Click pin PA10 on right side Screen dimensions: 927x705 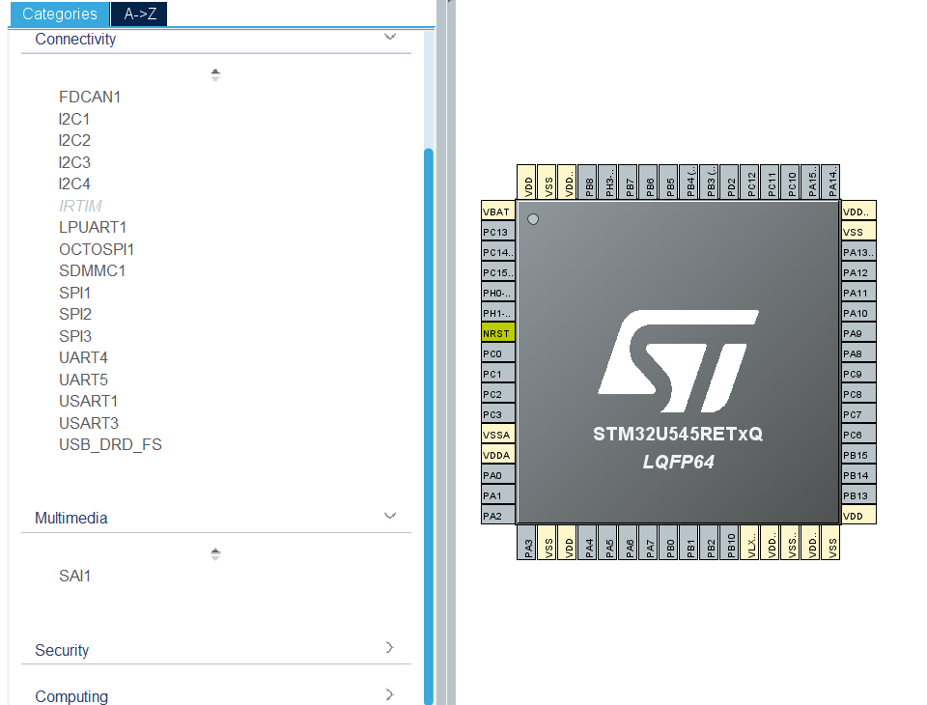(x=858, y=313)
